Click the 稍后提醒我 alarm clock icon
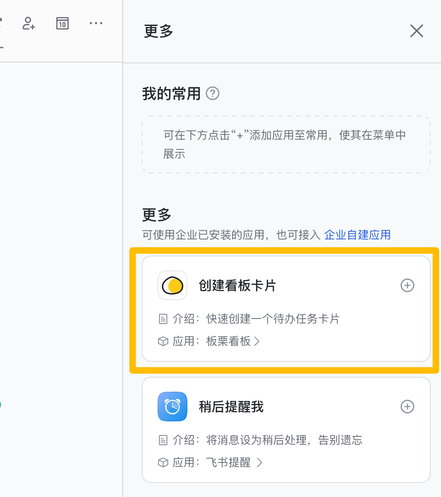The width and height of the screenshot is (441, 497). coord(172,407)
